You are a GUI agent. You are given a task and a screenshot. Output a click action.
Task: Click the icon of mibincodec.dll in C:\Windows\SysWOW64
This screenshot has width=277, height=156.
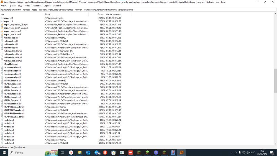(2, 41)
